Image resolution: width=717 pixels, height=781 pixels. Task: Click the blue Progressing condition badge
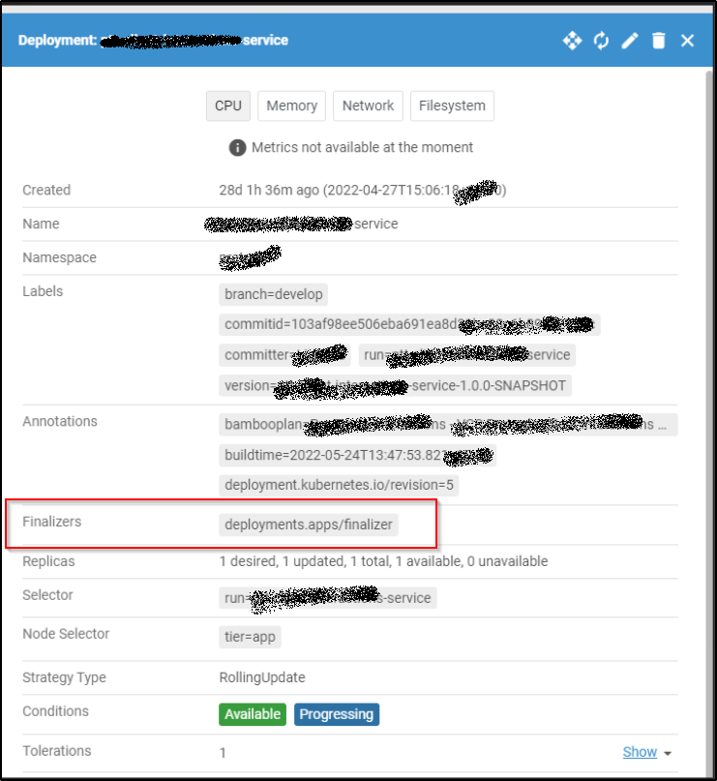click(x=336, y=714)
